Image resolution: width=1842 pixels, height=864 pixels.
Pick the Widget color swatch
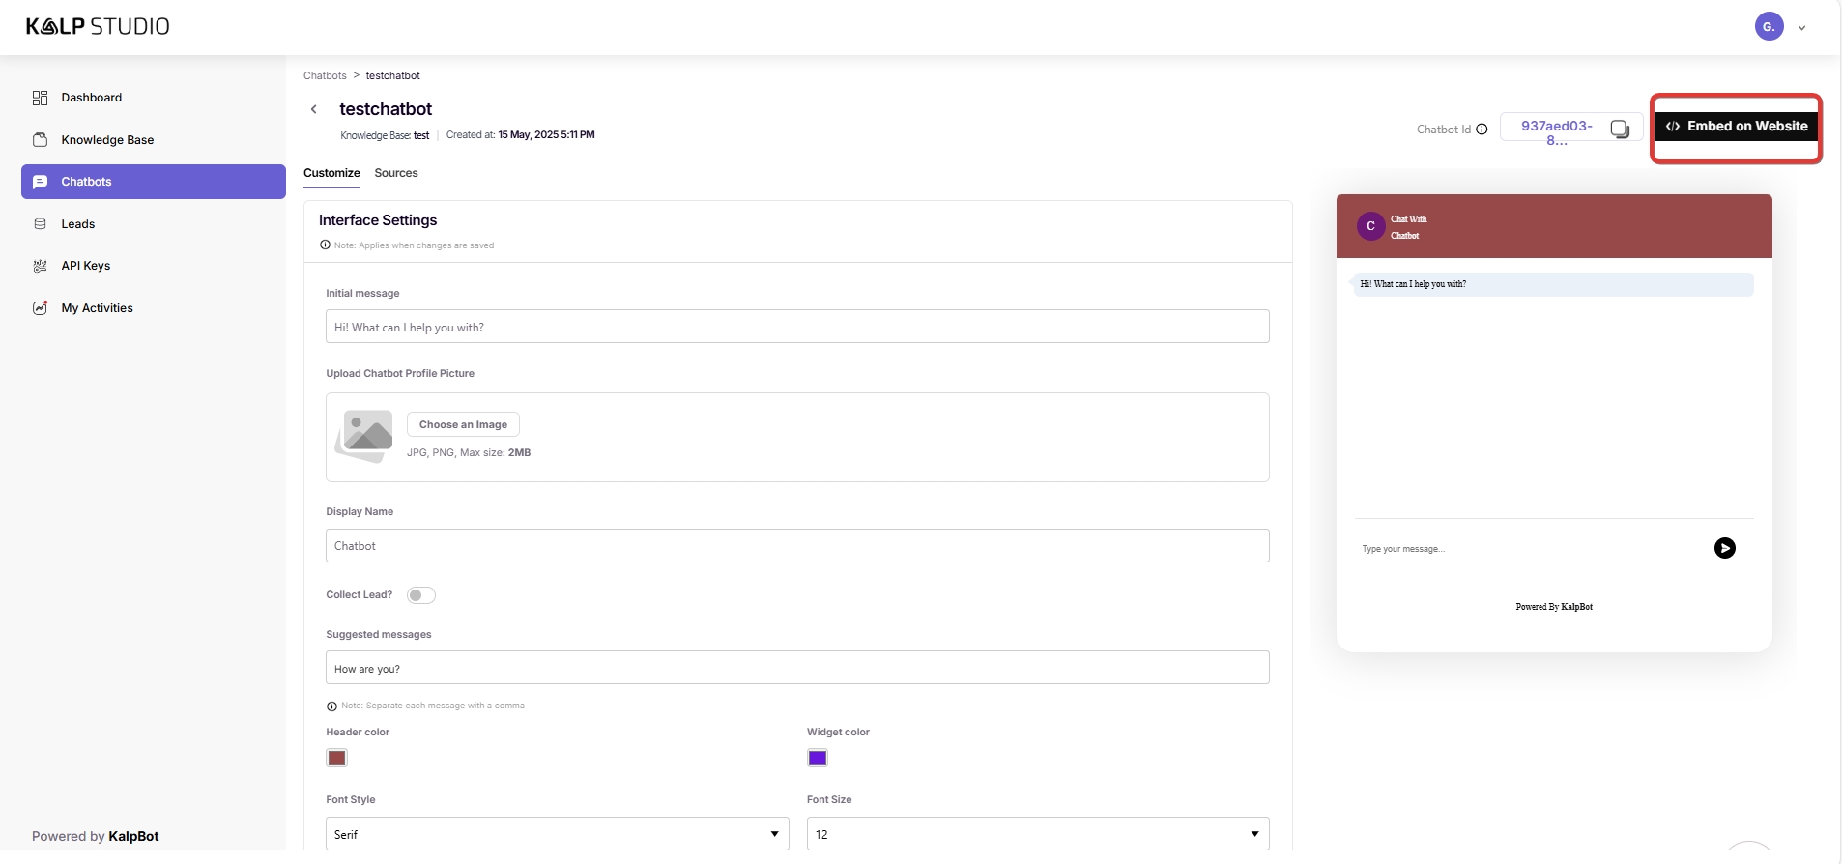818,759
